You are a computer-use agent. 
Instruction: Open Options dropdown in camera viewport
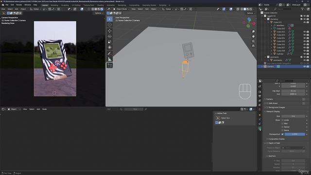tap(99, 13)
